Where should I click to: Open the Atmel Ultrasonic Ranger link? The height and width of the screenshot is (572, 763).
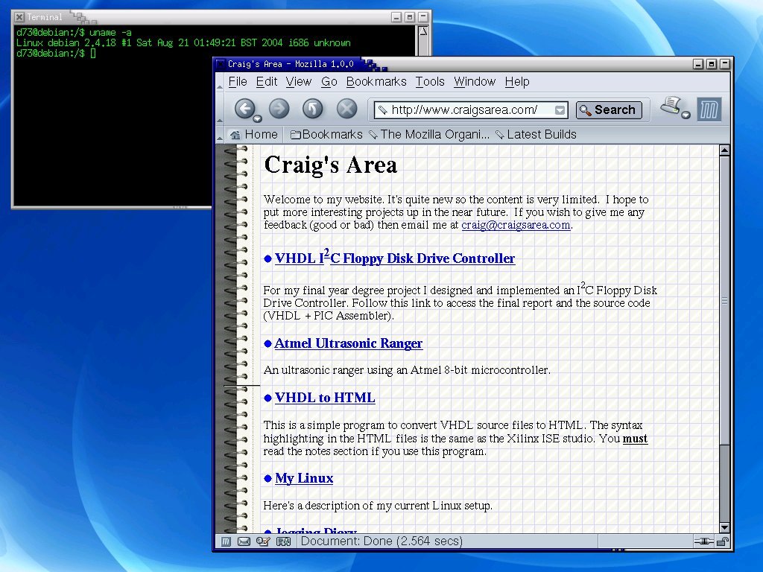[x=349, y=343]
